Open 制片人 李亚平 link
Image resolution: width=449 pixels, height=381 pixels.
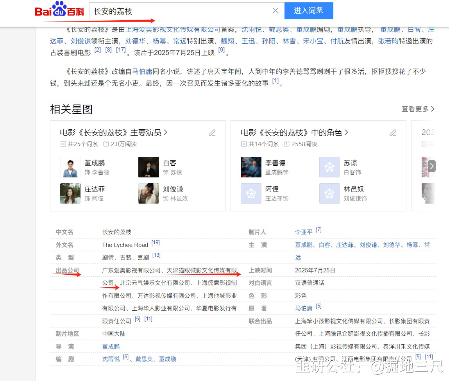(x=304, y=232)
